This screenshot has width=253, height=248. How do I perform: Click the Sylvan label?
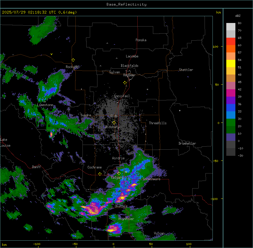(x=114, y=72)
